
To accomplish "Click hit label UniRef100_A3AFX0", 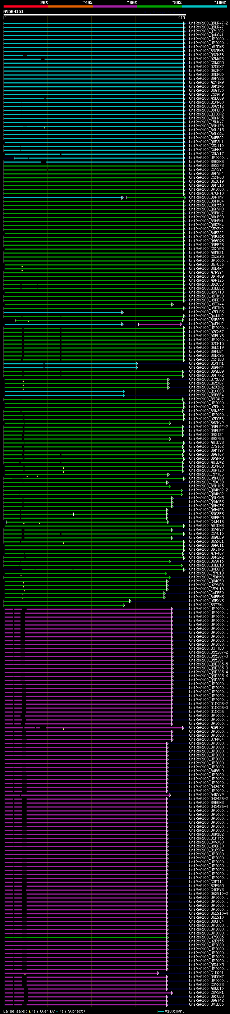I will [x=206, y=728].
